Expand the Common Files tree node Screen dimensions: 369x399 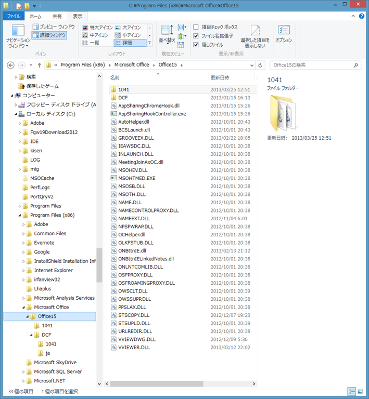23,234
